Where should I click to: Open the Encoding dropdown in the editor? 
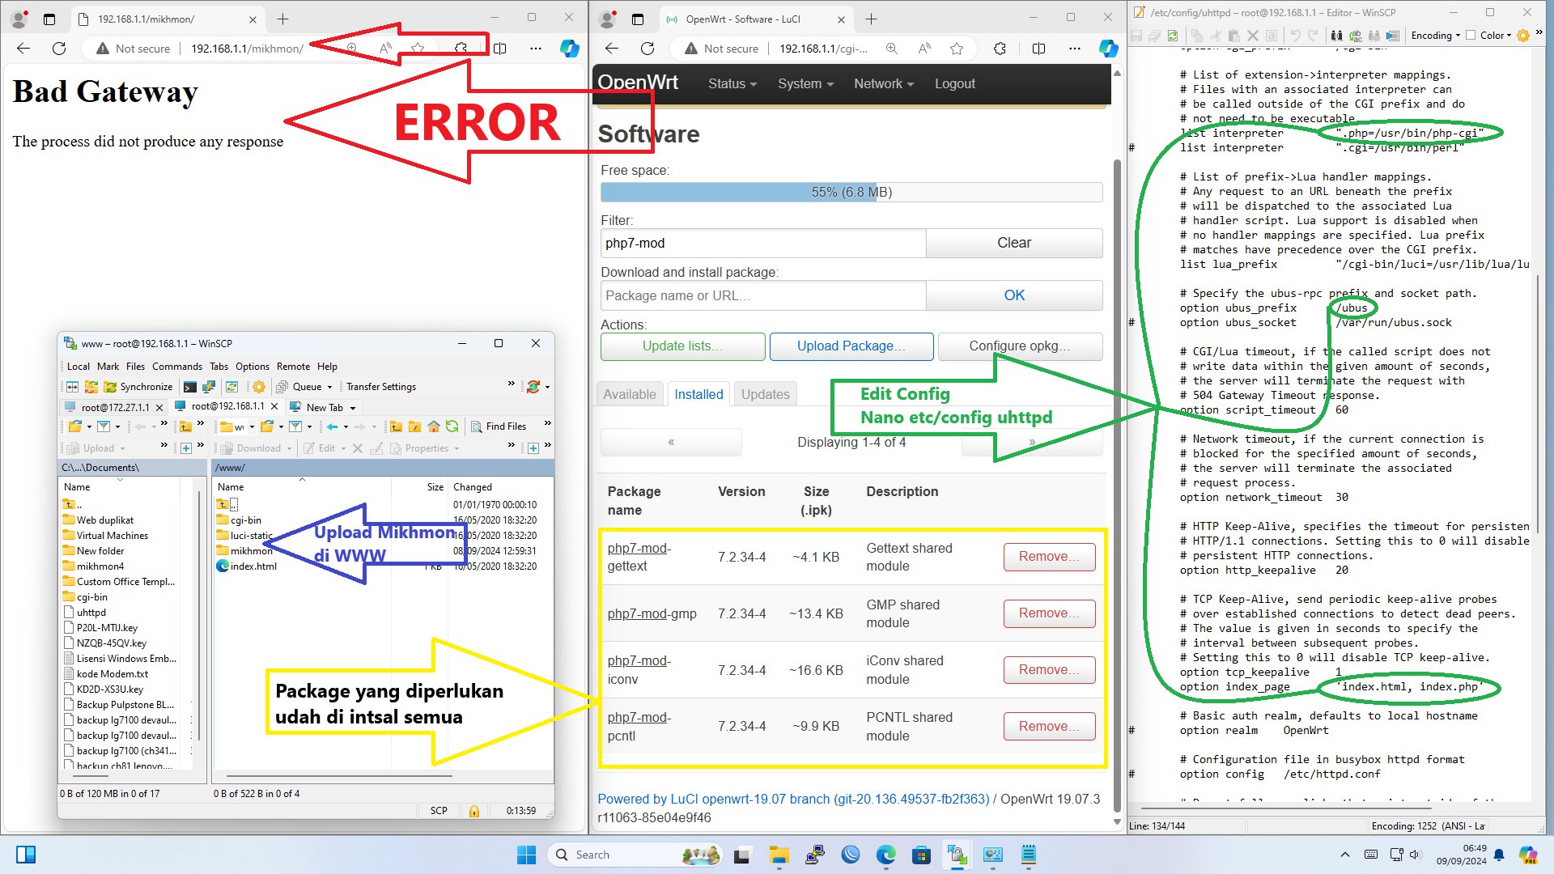1436,36
